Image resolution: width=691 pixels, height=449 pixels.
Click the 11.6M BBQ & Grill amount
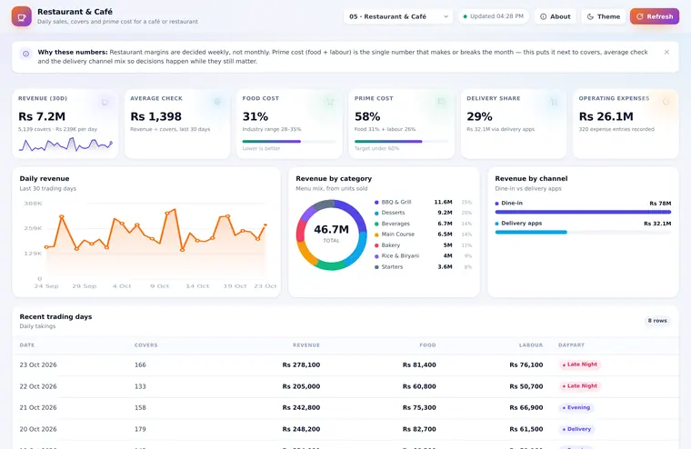pyautogui.click(x=443, y=203)
